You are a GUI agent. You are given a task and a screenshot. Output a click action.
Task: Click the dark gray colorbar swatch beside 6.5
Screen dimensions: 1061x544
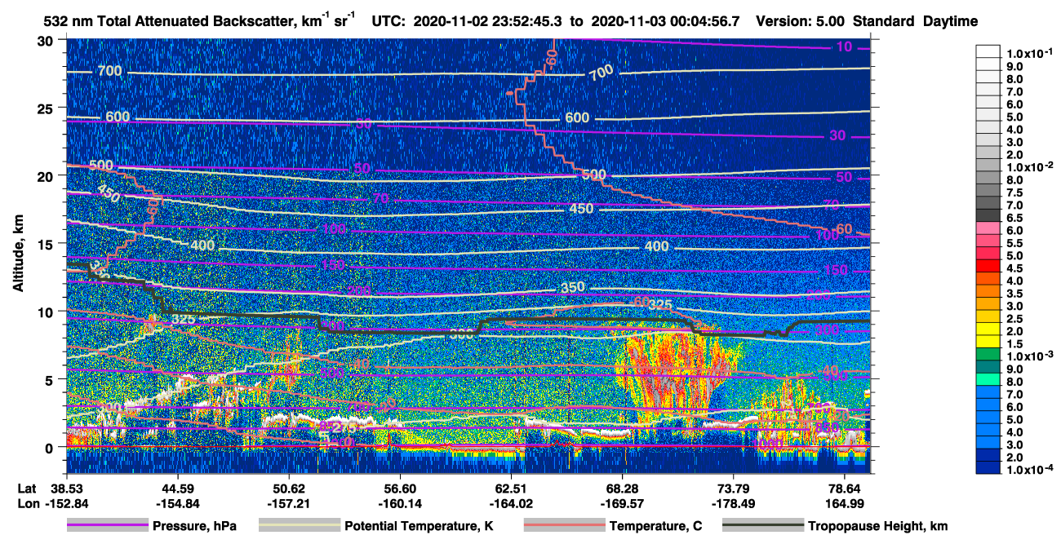click(988, 216)
